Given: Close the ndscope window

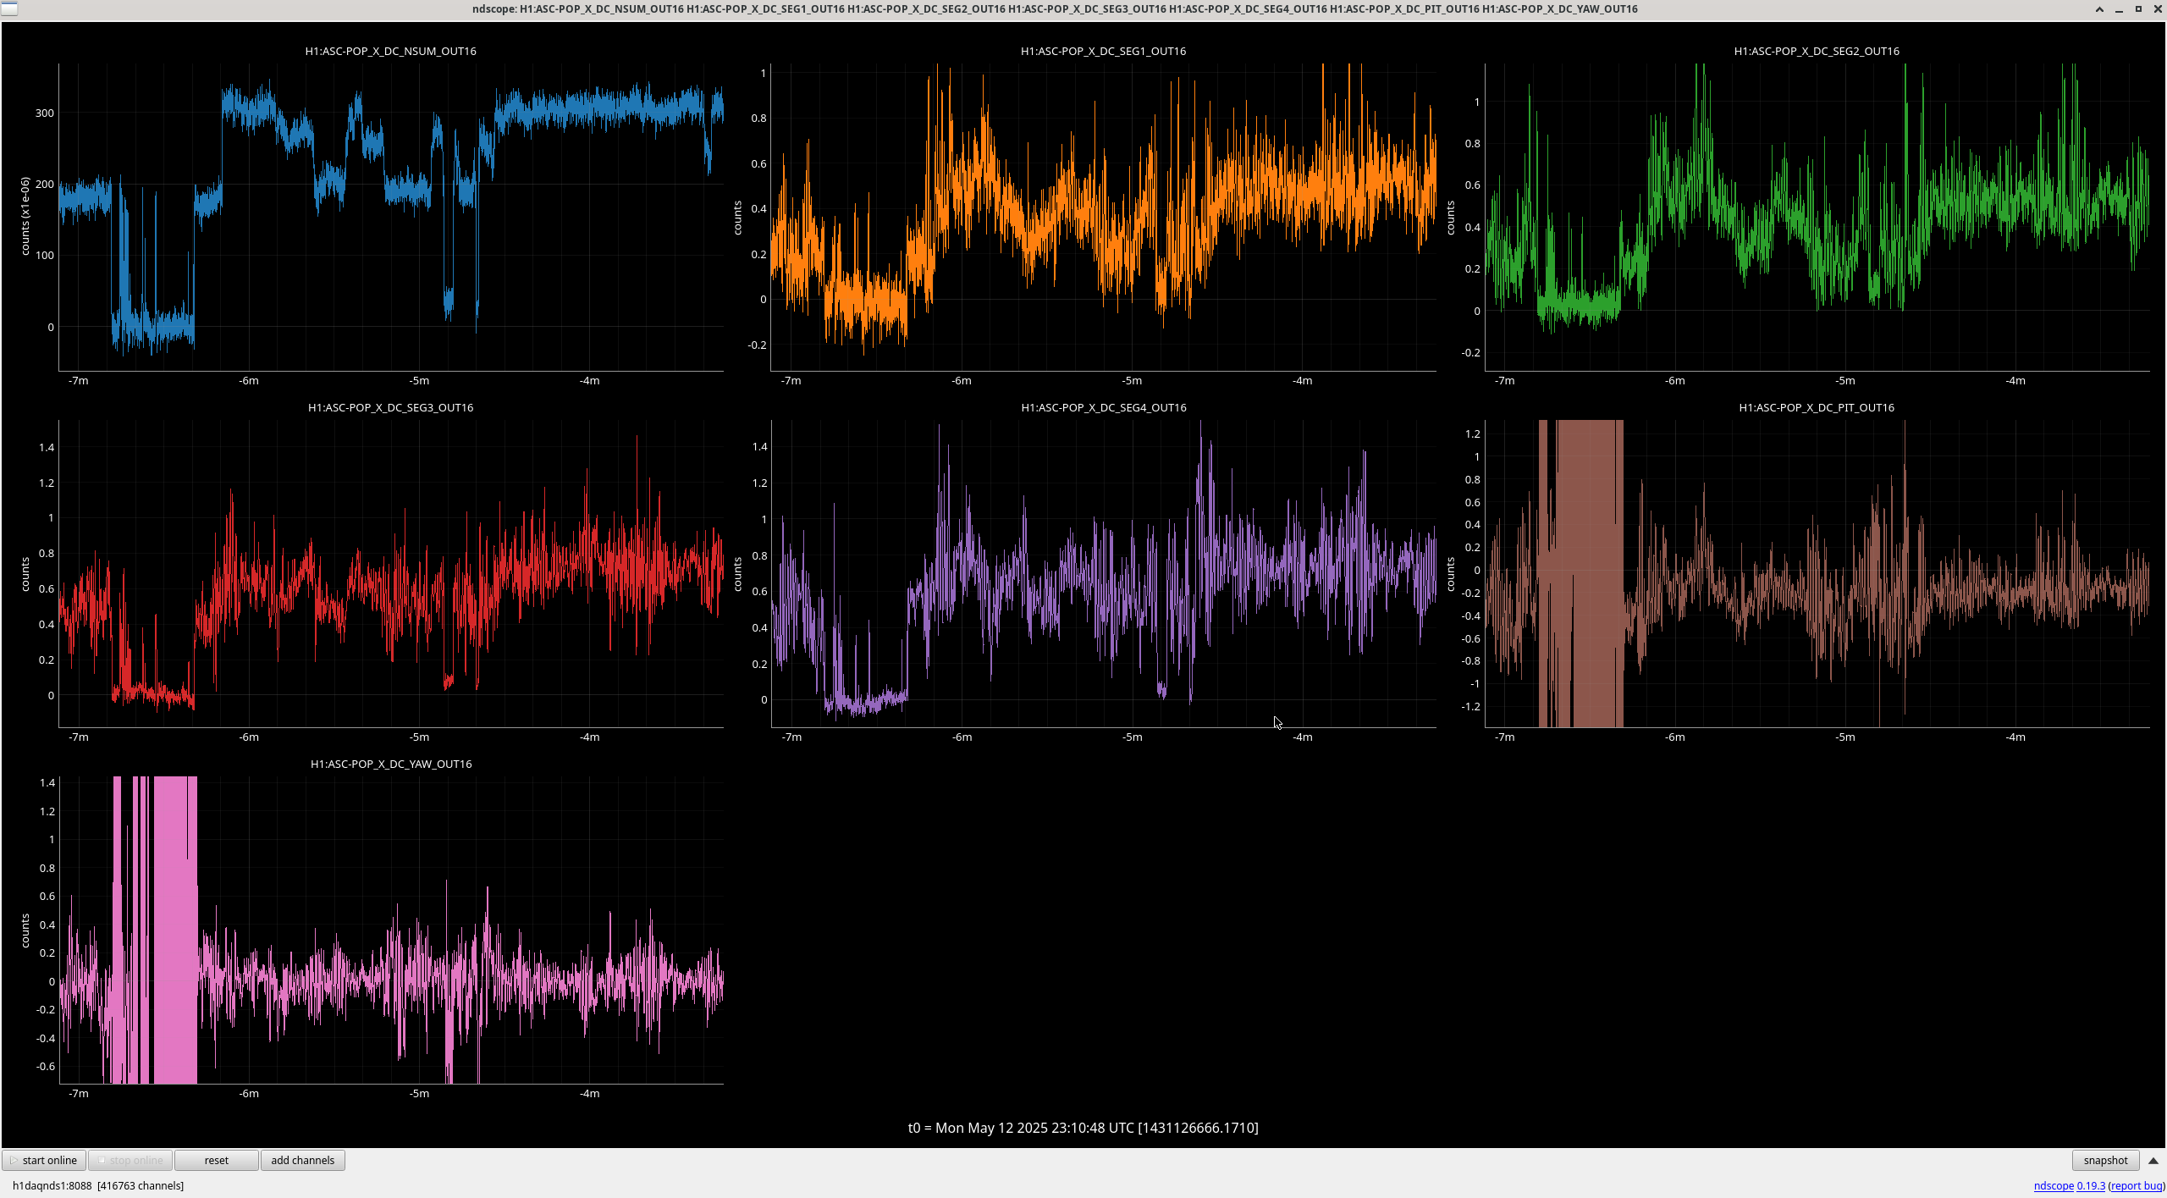Looking at the screenshot, I should point(2157,9).
